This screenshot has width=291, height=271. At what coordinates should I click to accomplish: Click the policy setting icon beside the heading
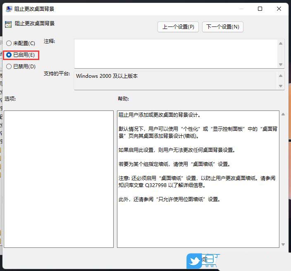coord(8,24)
